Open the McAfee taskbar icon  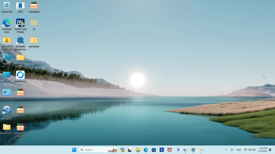[169, 150]
